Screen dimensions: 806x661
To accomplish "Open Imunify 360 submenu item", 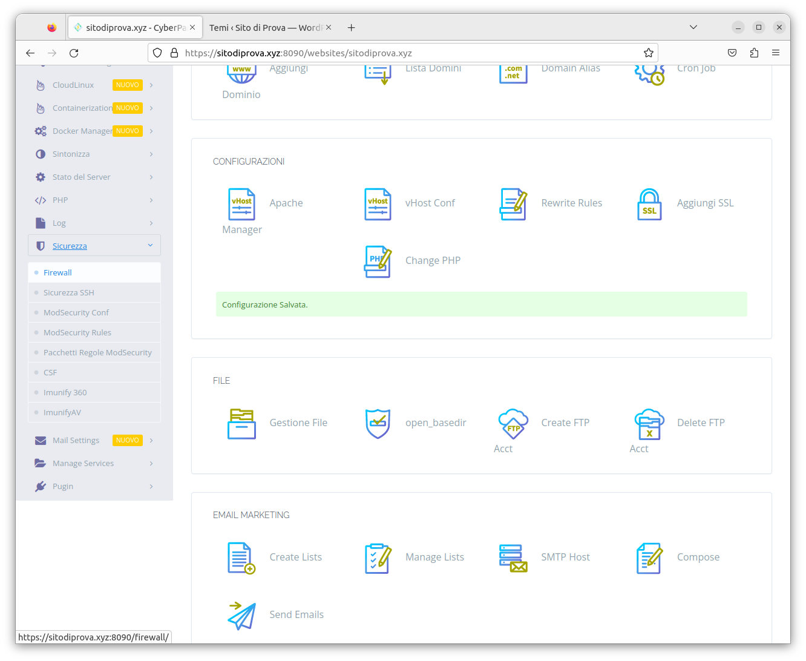I will coord(94,393).
